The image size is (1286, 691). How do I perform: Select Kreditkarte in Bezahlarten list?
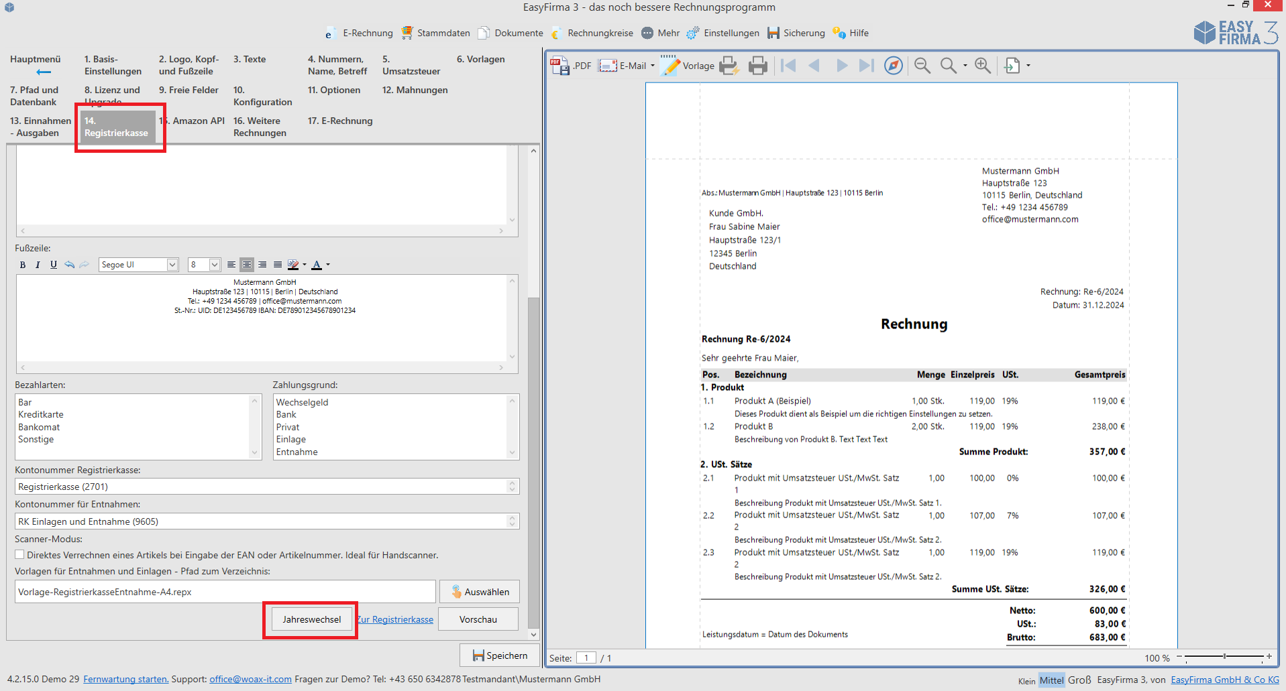click(x=41, y=415)
